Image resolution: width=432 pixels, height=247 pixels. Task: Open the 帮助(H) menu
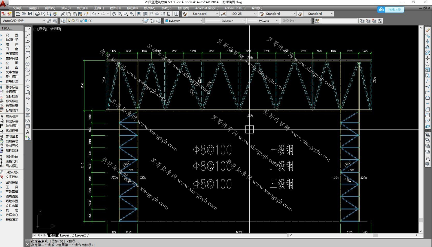257,8
